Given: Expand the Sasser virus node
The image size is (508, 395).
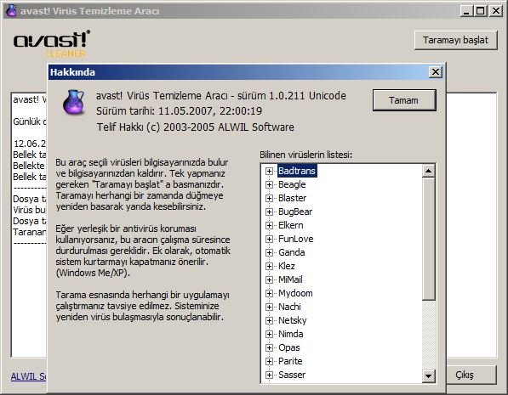Looking at the screenshot, I should click(269, 375).
